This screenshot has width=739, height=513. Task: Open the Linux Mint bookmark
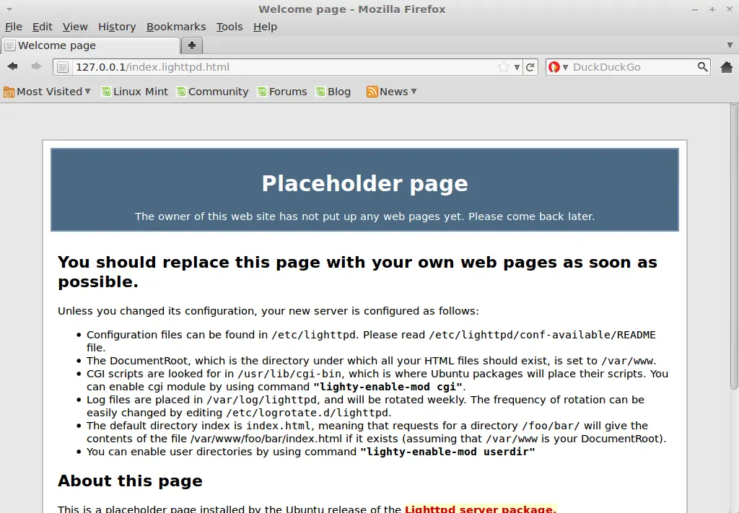pyautogui.click(x=135, y=92)
